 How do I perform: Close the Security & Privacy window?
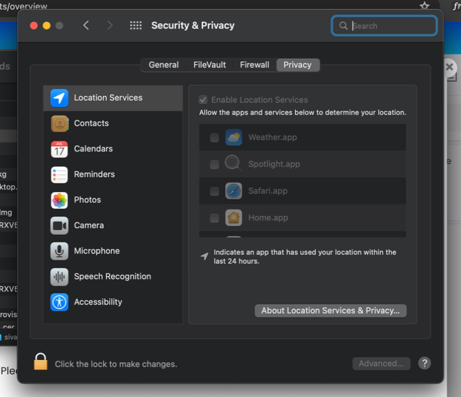pyautogui.click(x=34, y=26)
